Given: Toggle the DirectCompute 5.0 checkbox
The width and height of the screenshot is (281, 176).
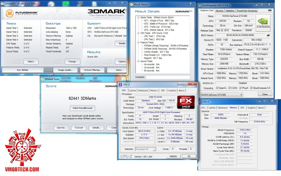Looking at the screenshot, I should tap(251, 88).
